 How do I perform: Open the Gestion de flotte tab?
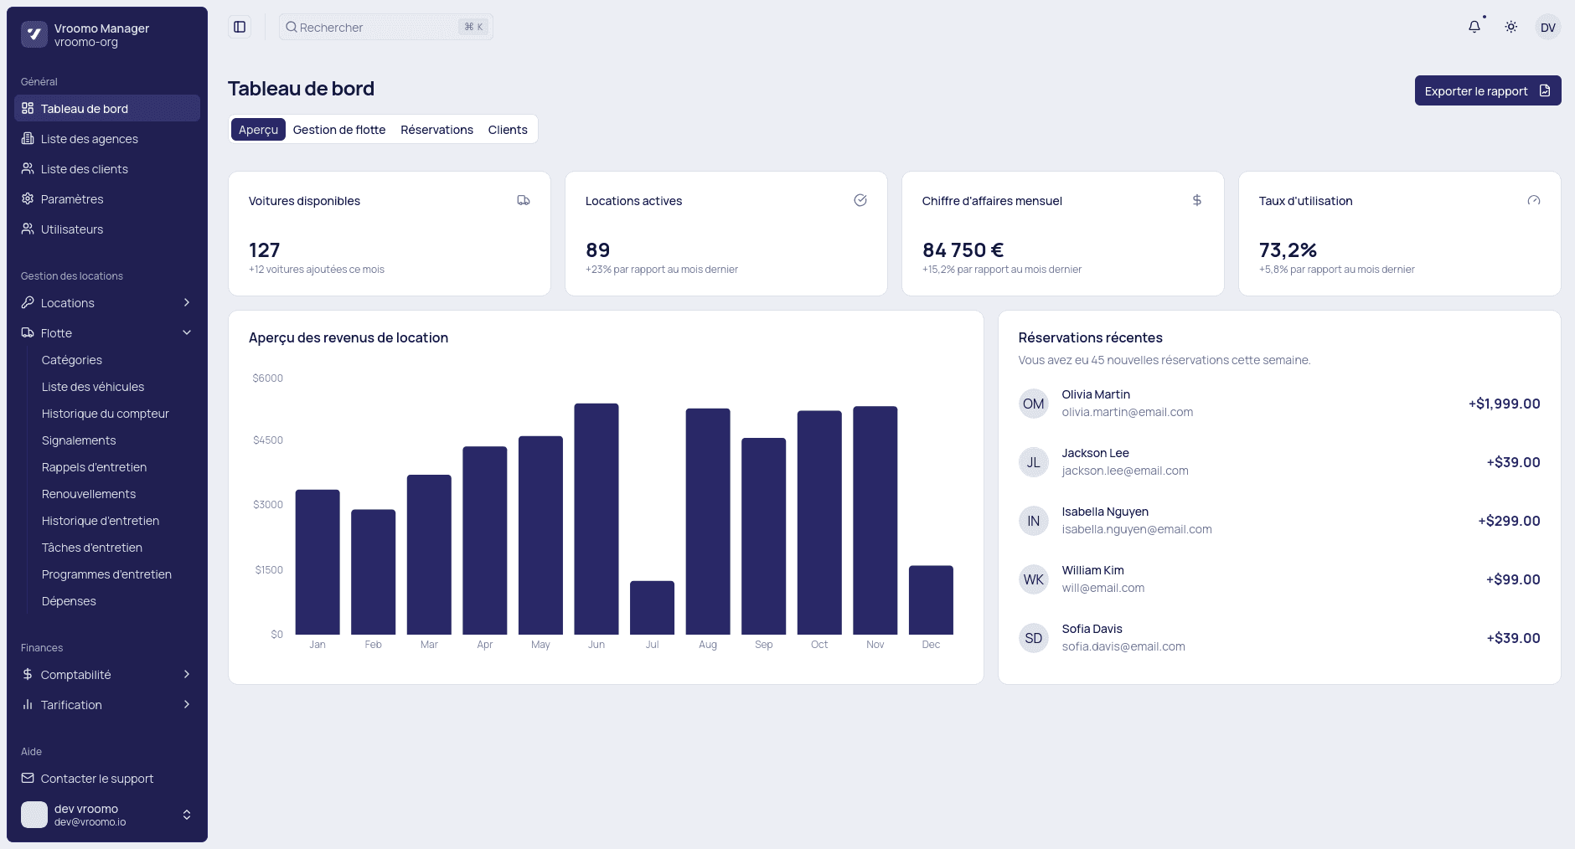[339, 129]
